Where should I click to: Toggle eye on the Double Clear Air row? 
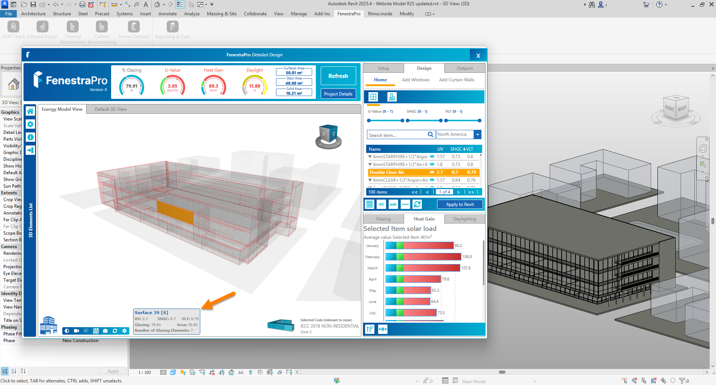tap(432, 172)
